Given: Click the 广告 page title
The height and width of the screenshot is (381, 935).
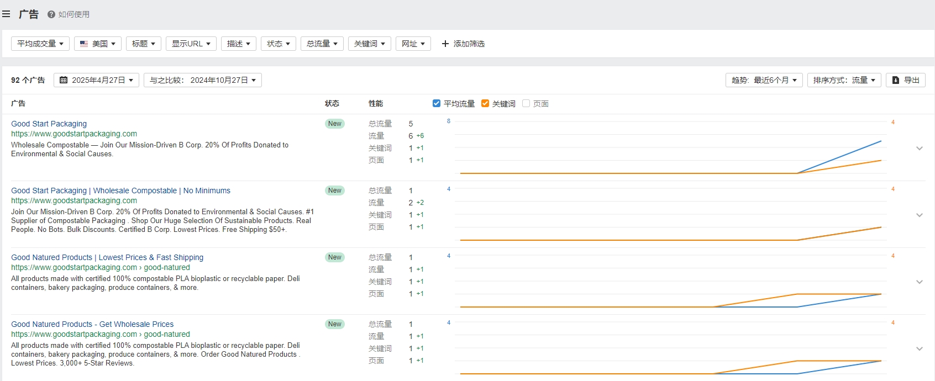Looking at the screenshot, I should click(x=29, y=14).
